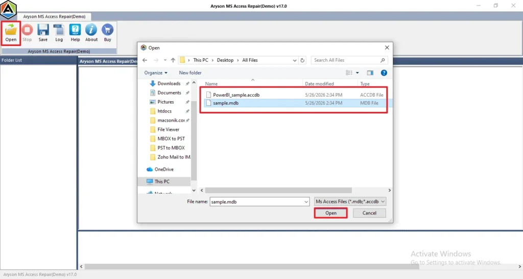Refresh the All Files folder view
523x279 pixels.
[302, 60]
